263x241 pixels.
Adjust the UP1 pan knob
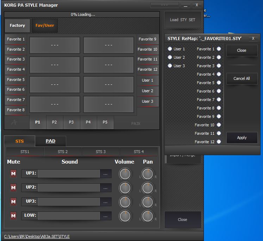[x=148, y=174]
